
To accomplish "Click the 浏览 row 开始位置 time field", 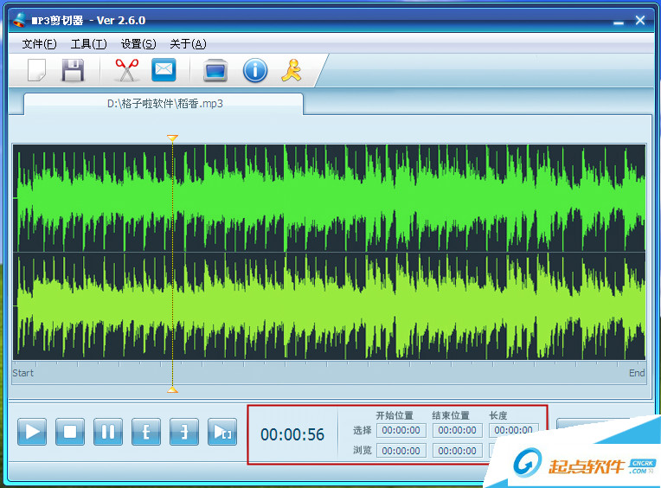I will point(401,451).
